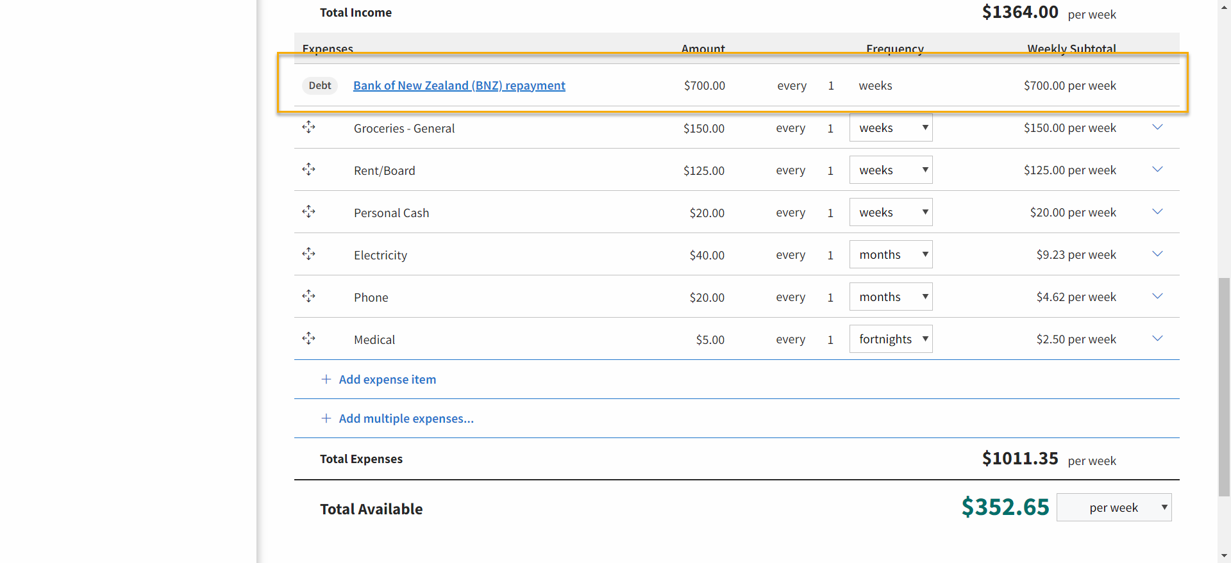Click the drag handle for Medical
Viewport: 1231px width, 563px height.
coord(308,338)
